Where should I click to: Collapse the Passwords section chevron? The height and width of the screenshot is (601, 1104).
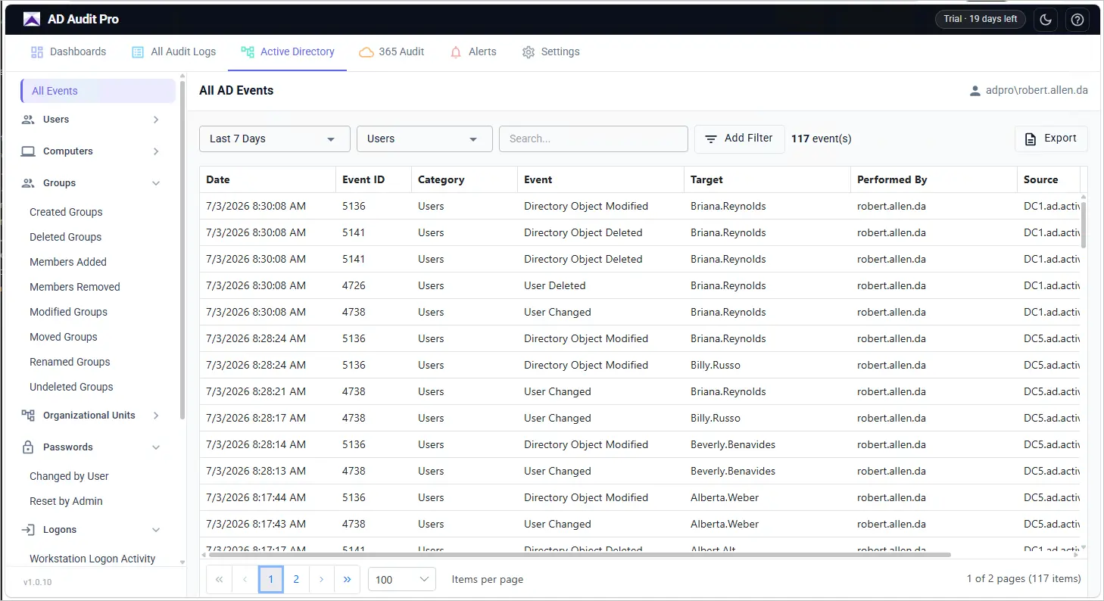click(x=156, y=447)
